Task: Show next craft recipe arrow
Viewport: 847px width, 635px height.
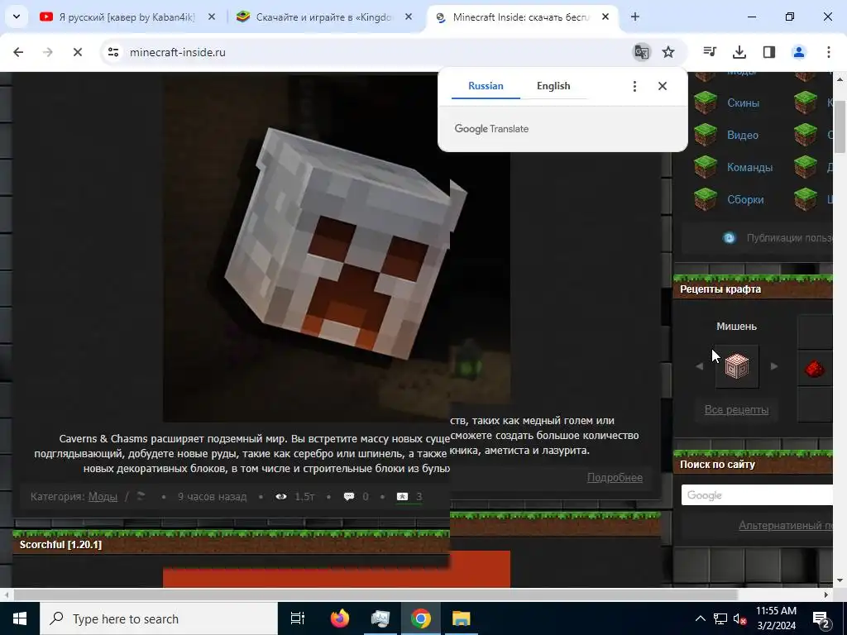Action: tap(774, 366)
